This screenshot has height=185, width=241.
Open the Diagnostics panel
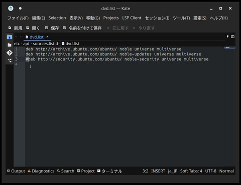coord(41,171)
